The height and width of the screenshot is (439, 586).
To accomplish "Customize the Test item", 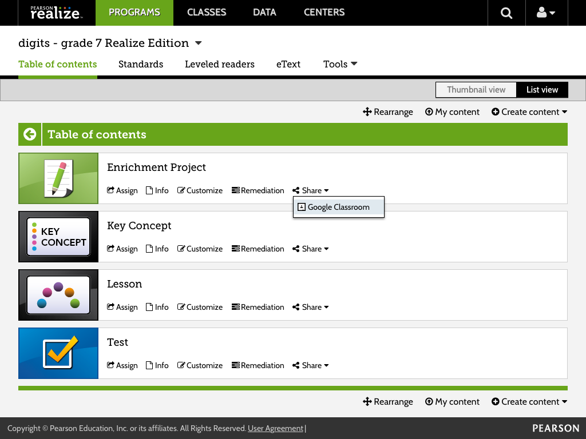I will 200,365.
